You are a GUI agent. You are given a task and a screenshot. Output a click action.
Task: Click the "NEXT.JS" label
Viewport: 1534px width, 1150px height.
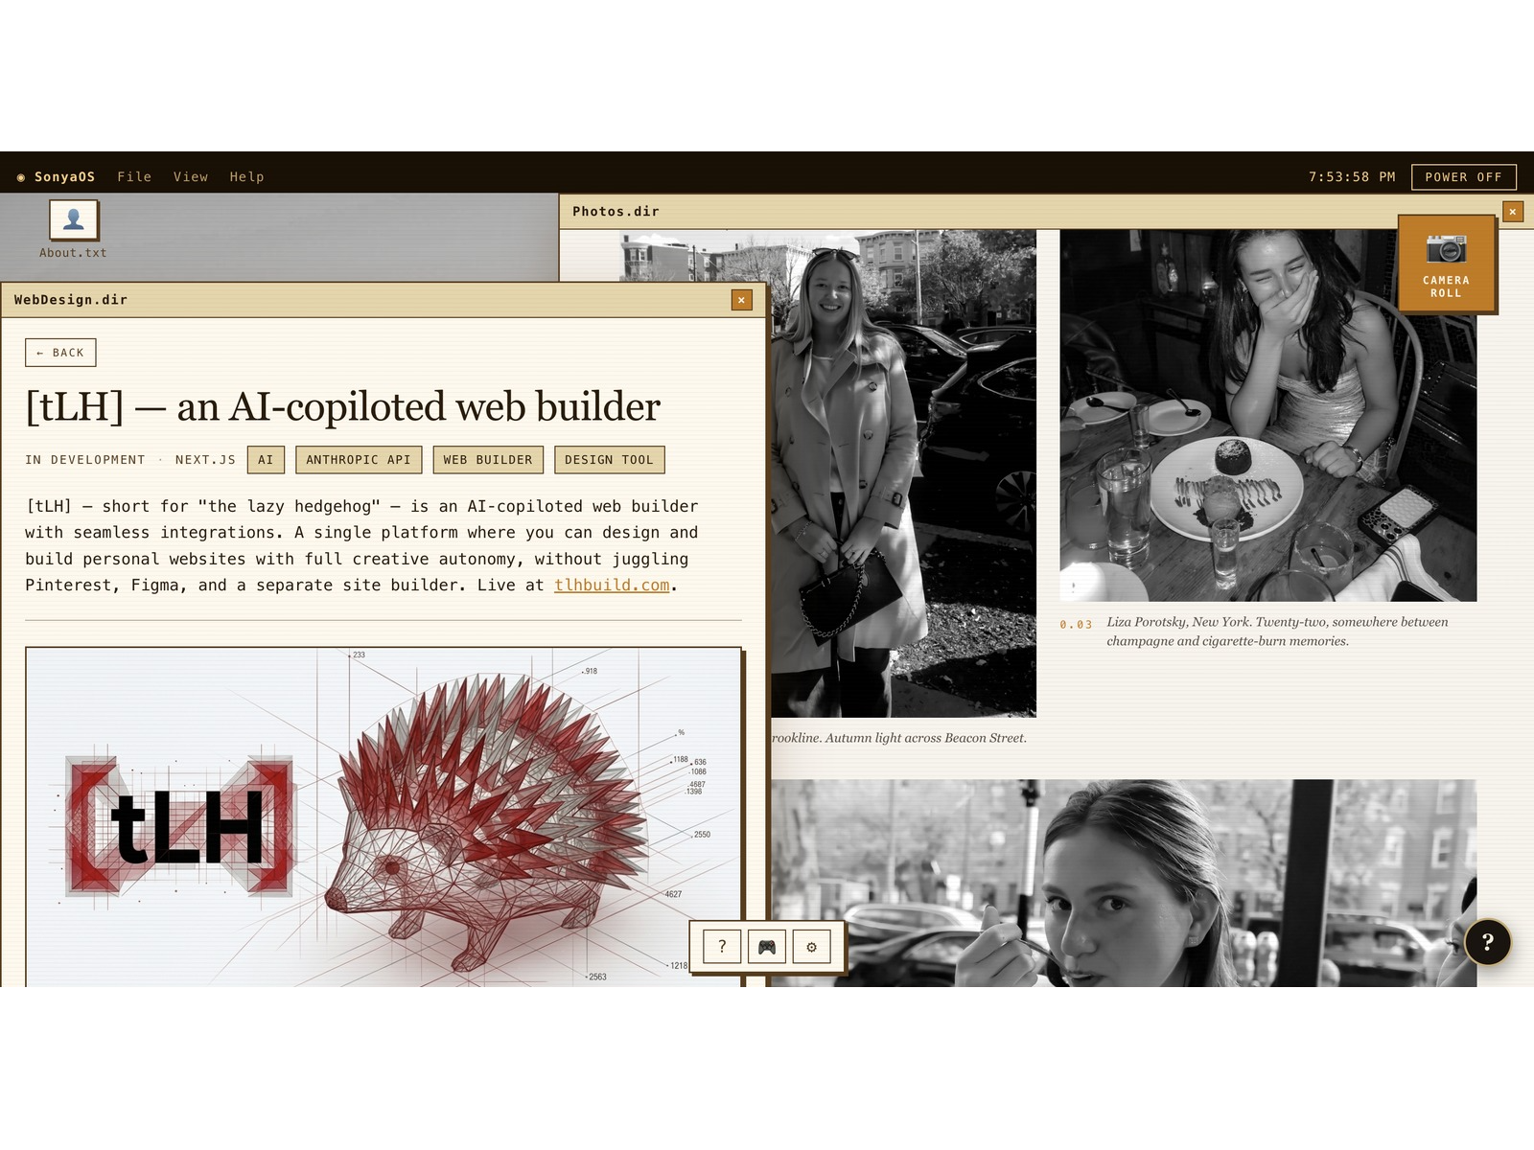[x=205, y=460]
